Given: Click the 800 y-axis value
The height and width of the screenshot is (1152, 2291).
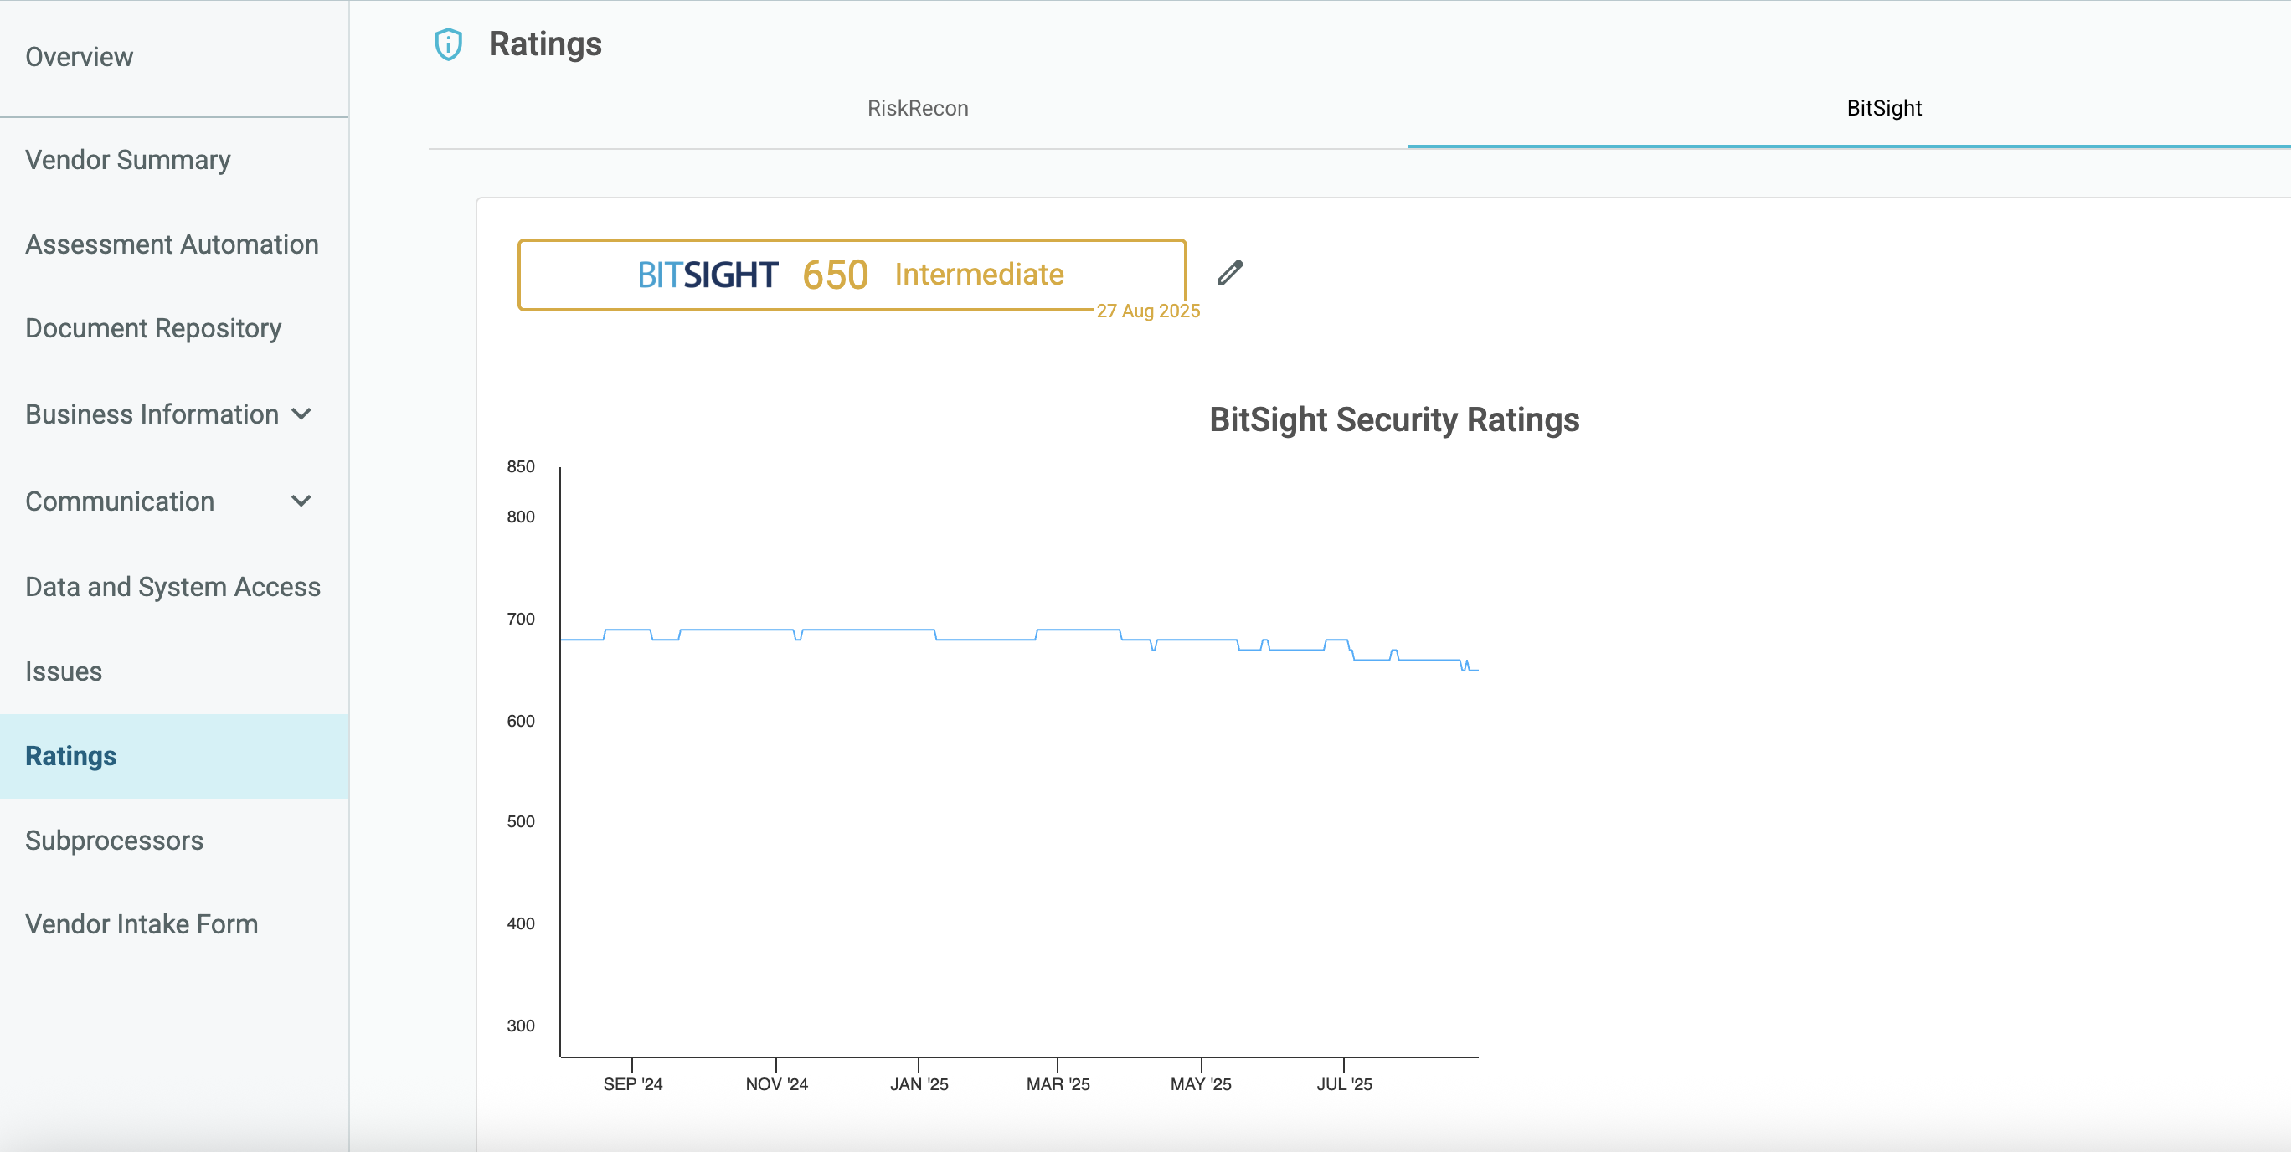Looking at the screenshot, I should [x=520, y=517].
